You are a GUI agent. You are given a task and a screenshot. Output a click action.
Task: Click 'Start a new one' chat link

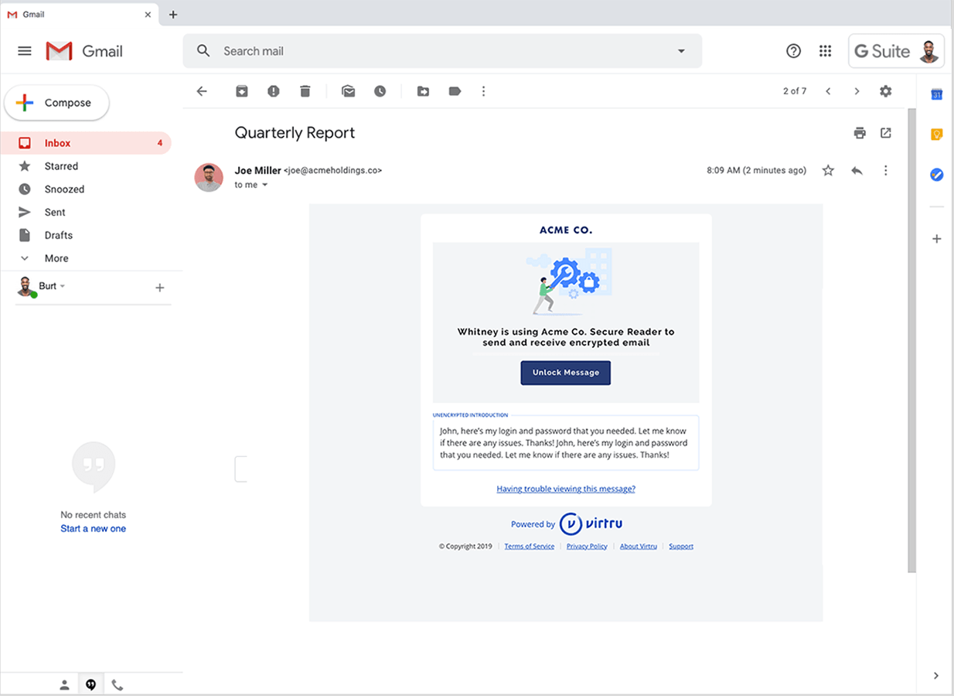[x=94, y=529]
